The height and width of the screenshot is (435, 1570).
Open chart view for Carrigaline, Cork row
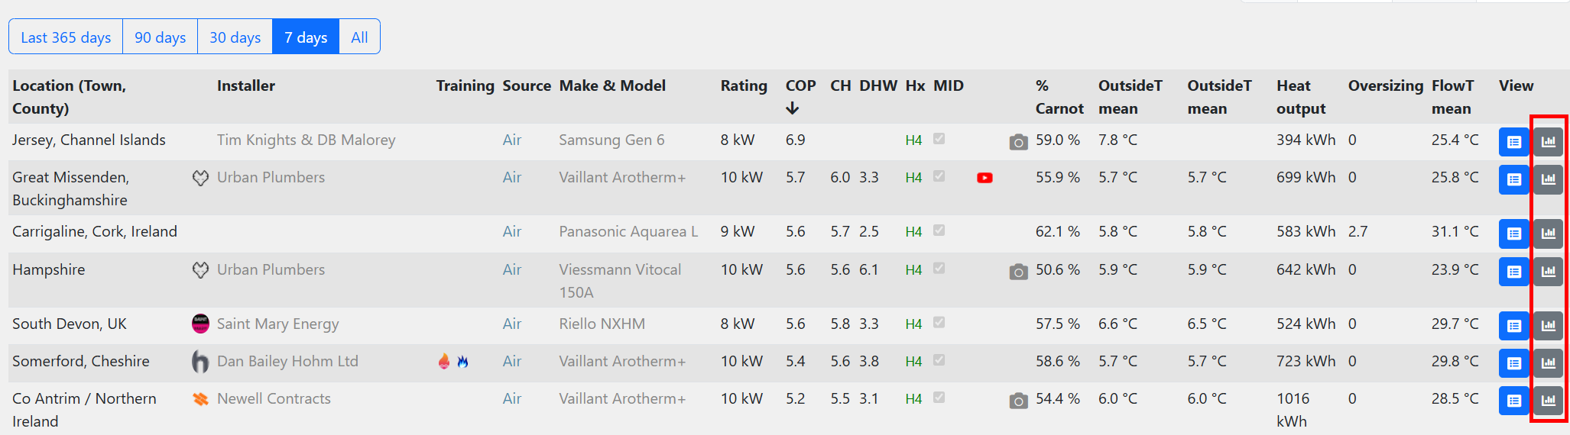(x=1548, y=234)
